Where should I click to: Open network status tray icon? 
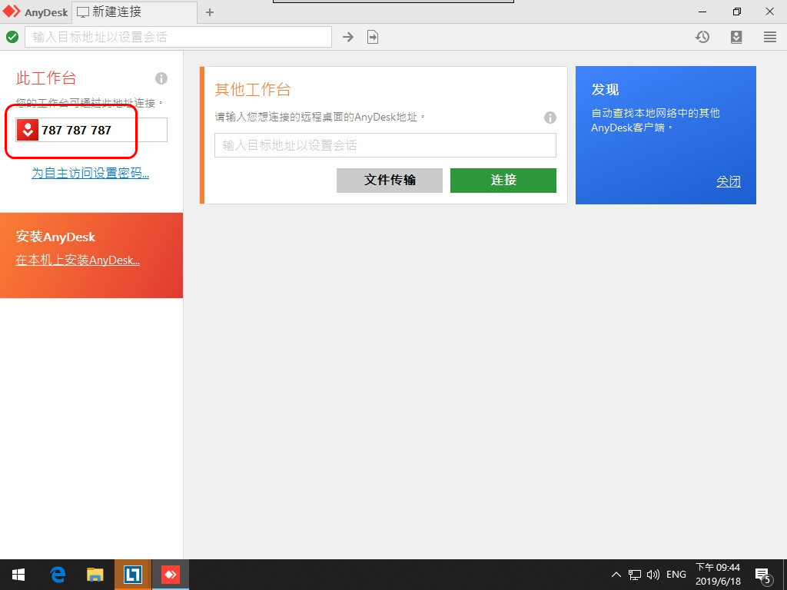[x=634, y=575]
